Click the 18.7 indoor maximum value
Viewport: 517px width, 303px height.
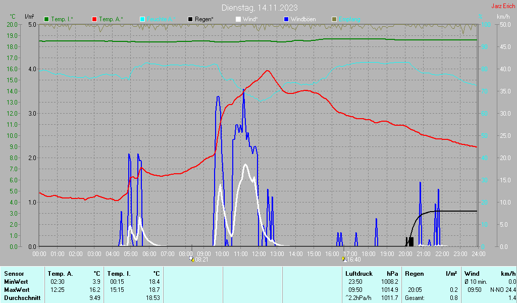(154, 290)
